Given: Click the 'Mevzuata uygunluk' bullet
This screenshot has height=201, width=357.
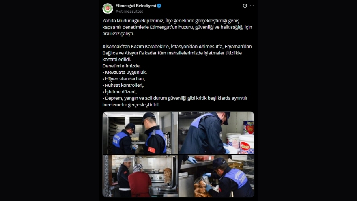Looking at the screenshot, I should pyautogui.click(x=125, y=72).
